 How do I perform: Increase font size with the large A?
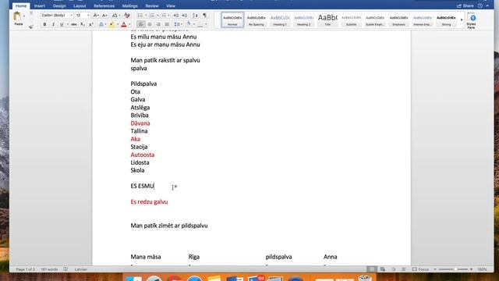(x=95, y=16)
